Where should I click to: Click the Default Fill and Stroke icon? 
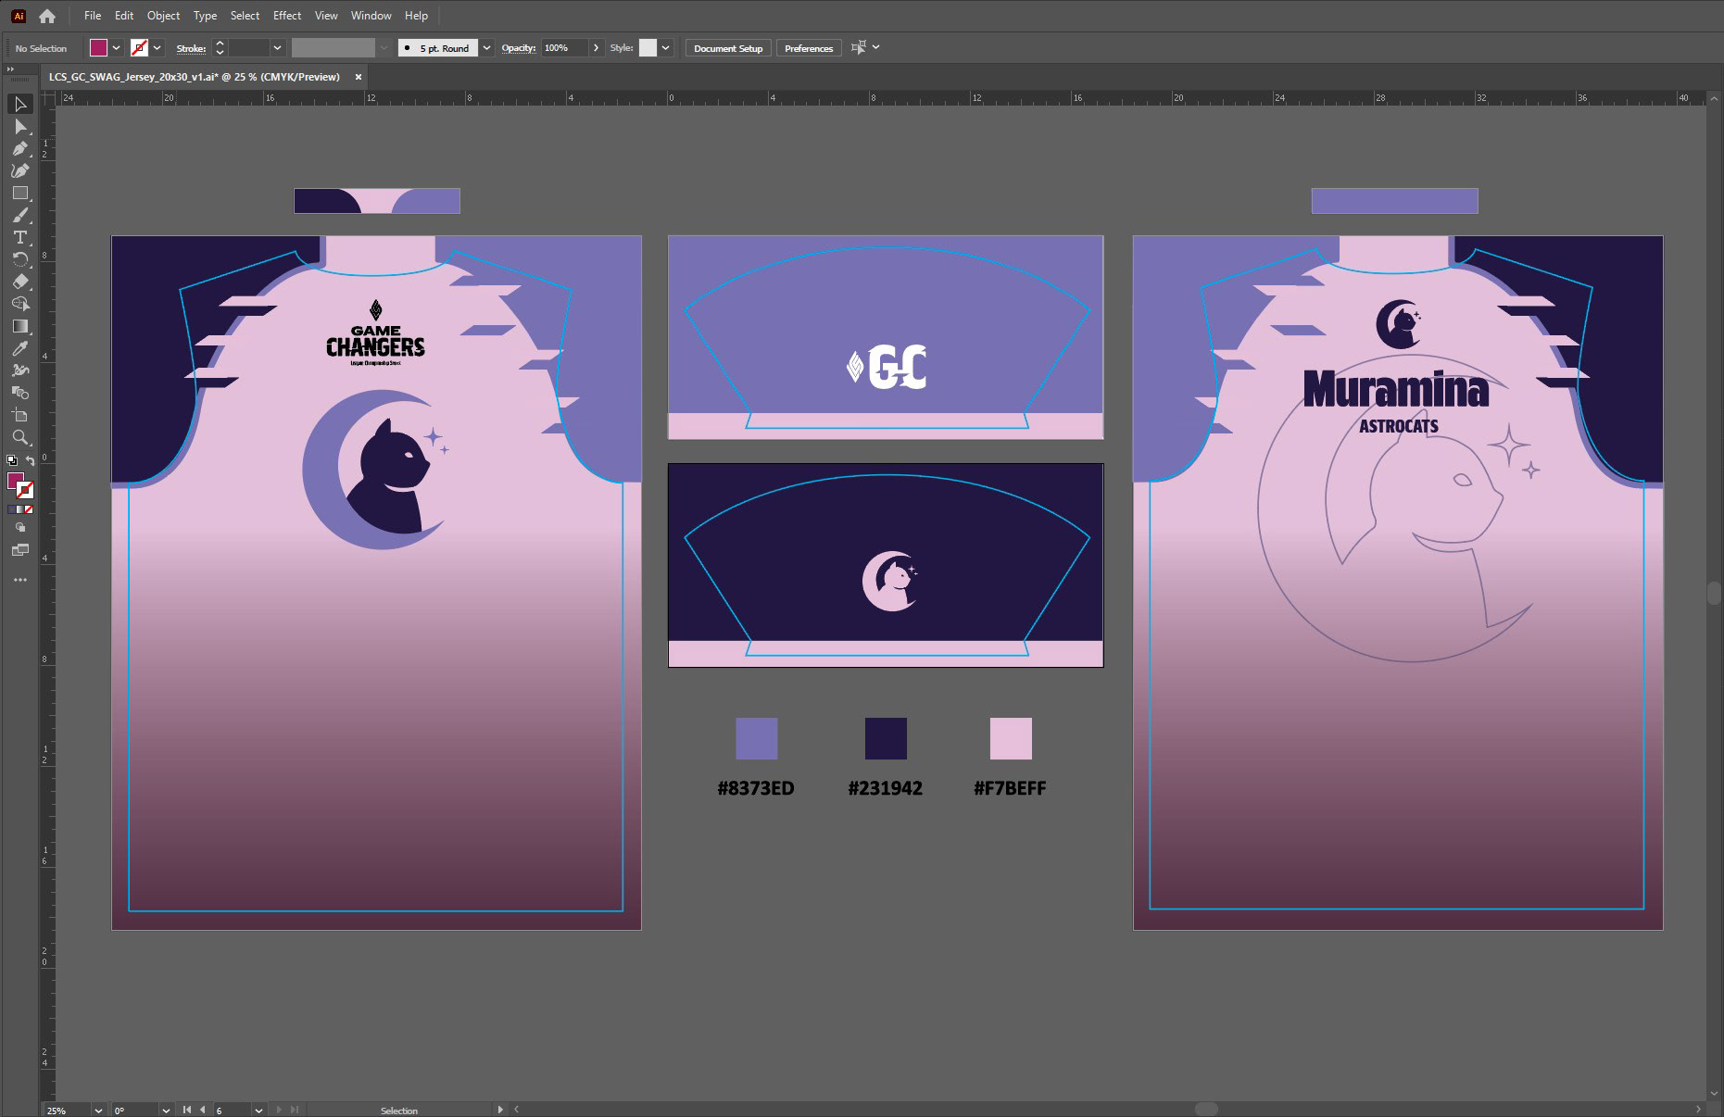pyautogui.click(x=12, y=460)
